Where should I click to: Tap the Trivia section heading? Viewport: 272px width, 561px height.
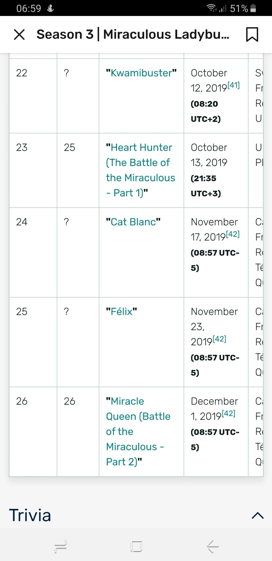30,515
